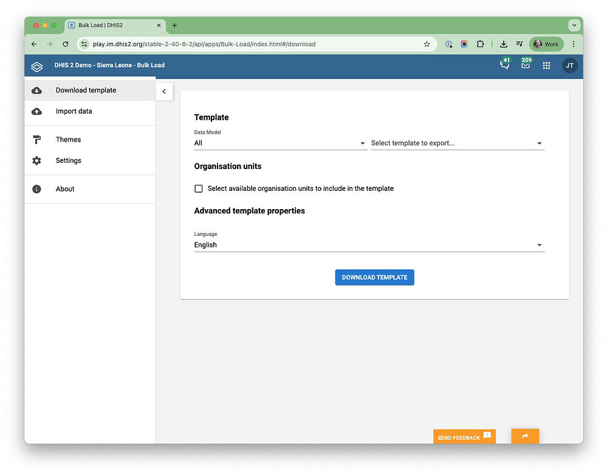Enable selecting available organisation units checkbox

coord(199,188)
